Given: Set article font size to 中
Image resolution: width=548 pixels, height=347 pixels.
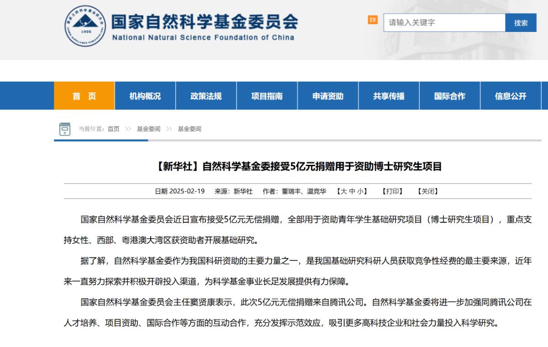Looking at the screenshot, I should pos(352,191).
